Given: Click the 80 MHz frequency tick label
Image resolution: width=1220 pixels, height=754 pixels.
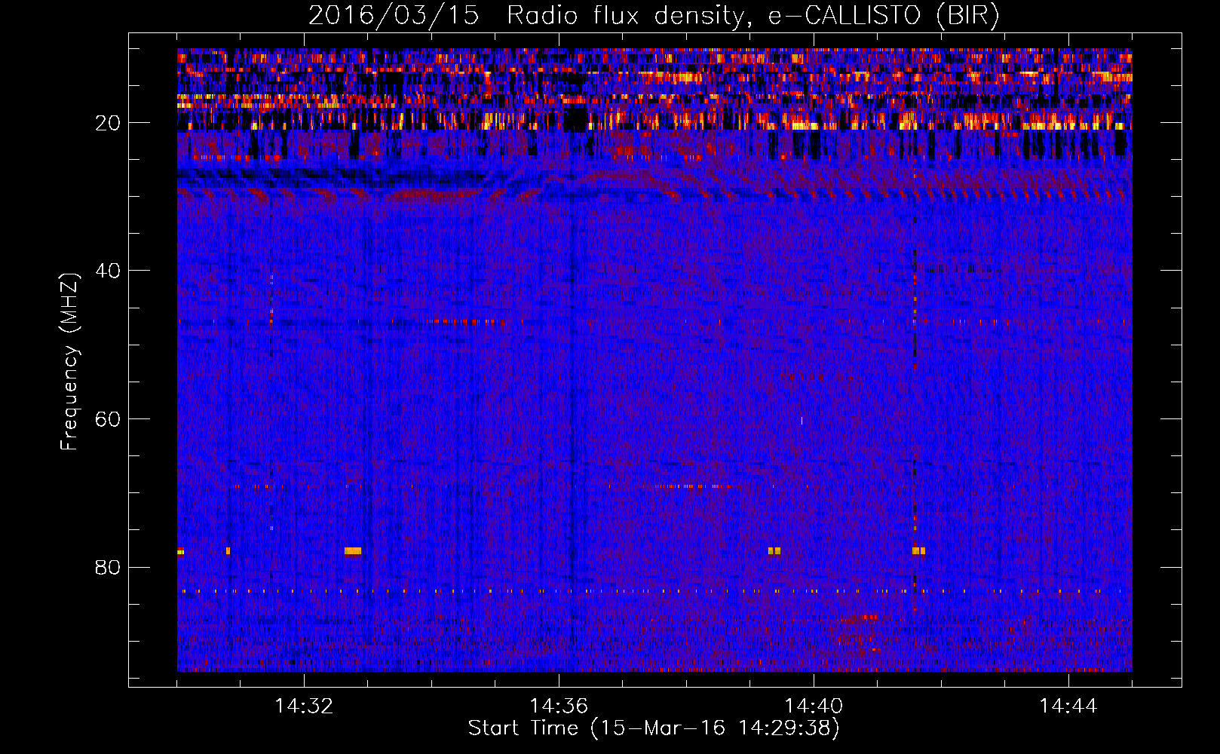Looking at the screenshot, I should pyautogui.click(x=108, y=567).
